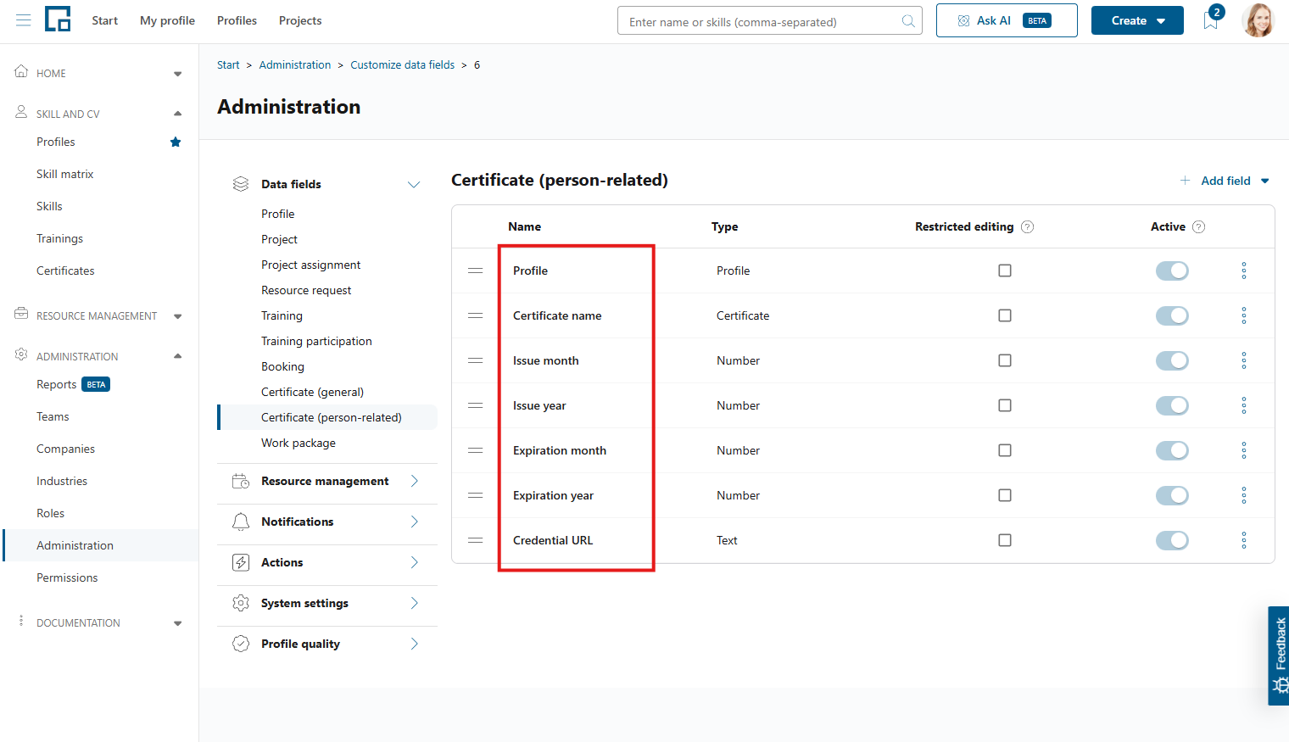Open the three-dot menu for Profile row

coord(1244,271)
